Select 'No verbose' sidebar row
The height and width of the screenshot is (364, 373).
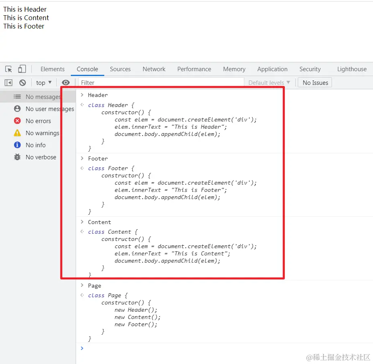(x=38, y=157)
